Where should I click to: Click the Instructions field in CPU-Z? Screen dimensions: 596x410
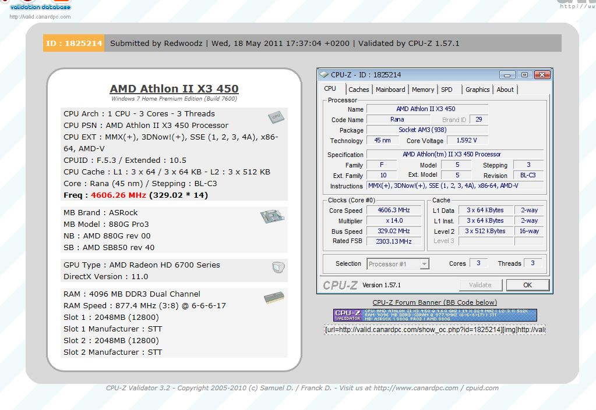[455, 186]
